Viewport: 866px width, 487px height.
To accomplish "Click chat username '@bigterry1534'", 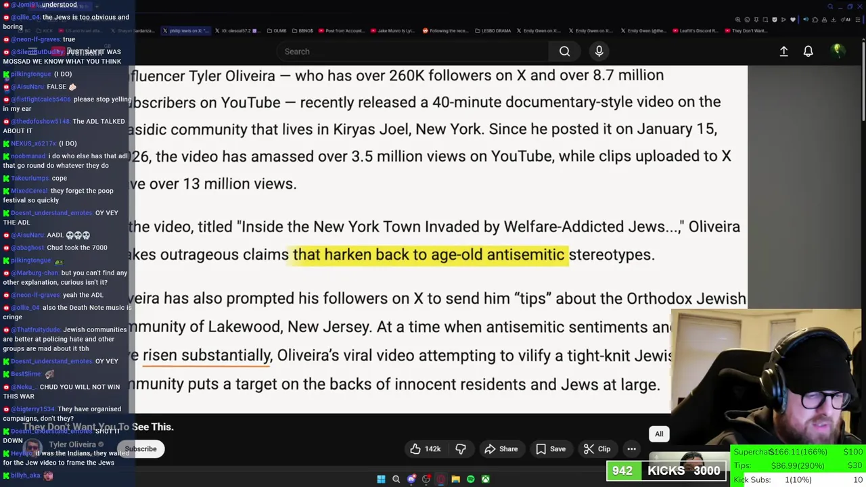I will [x=32, y=409].
